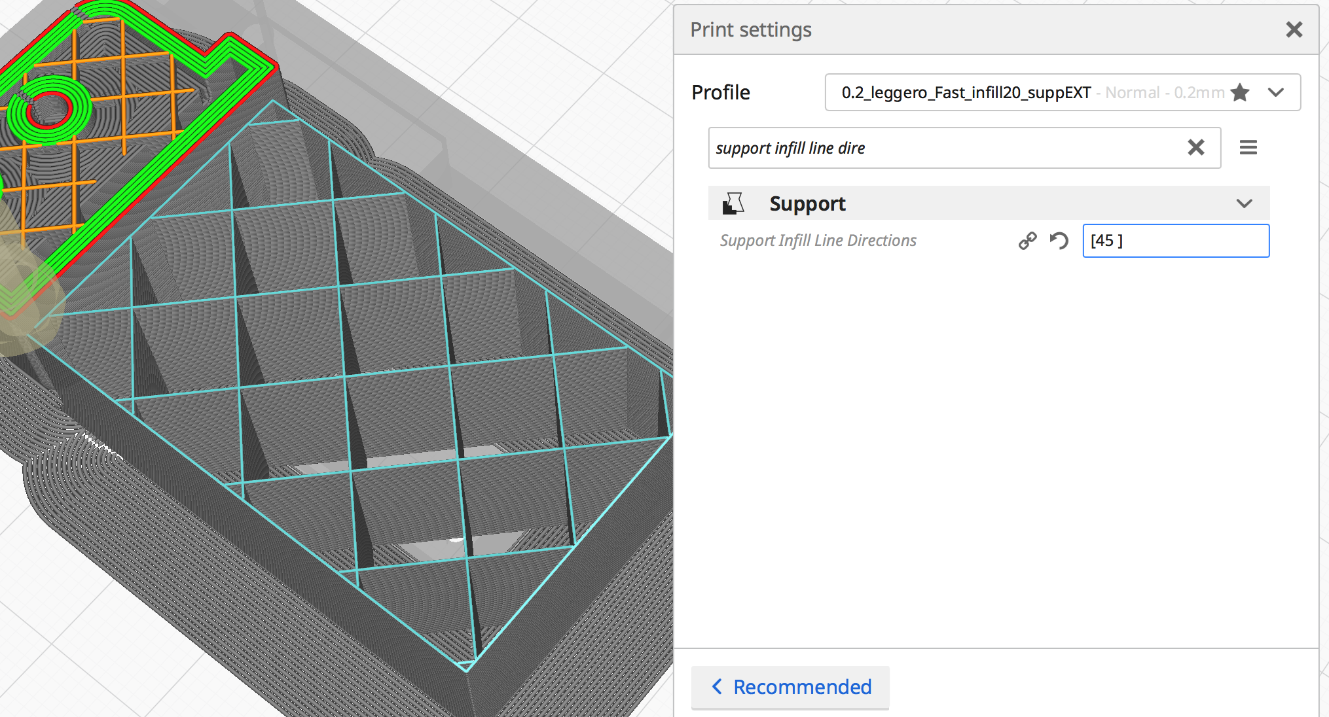
Task: Reset Support Infill Line Directions to default
Action: (x=1059, y=241)
